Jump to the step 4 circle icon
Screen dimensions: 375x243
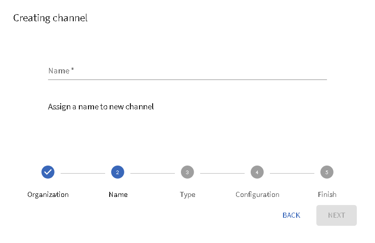[257, 172]
